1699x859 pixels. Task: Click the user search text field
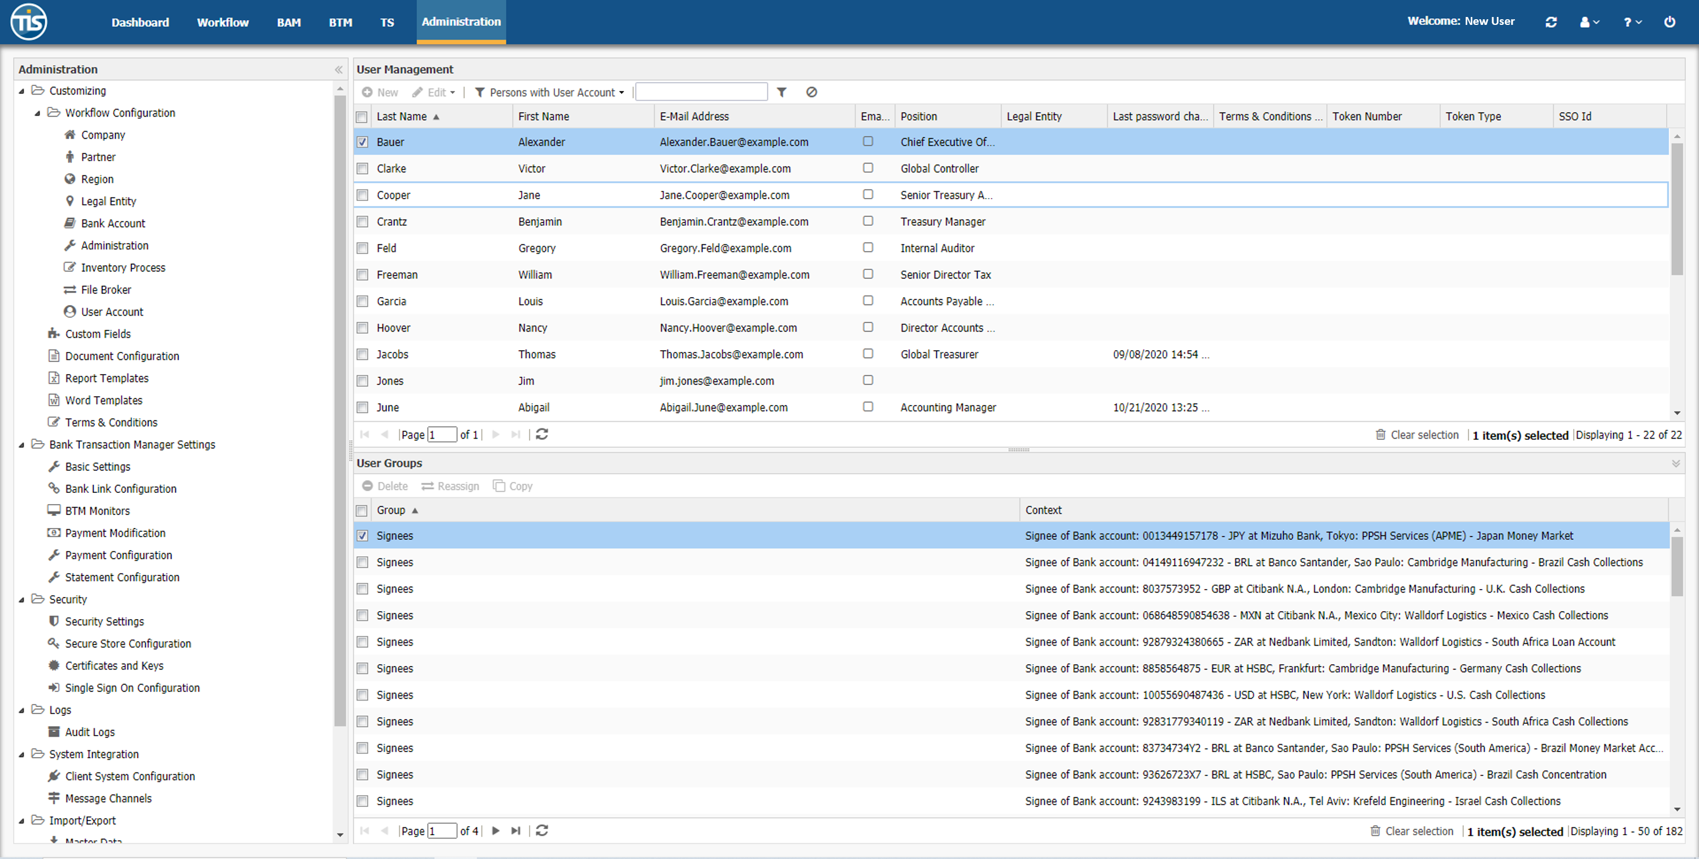701,92
